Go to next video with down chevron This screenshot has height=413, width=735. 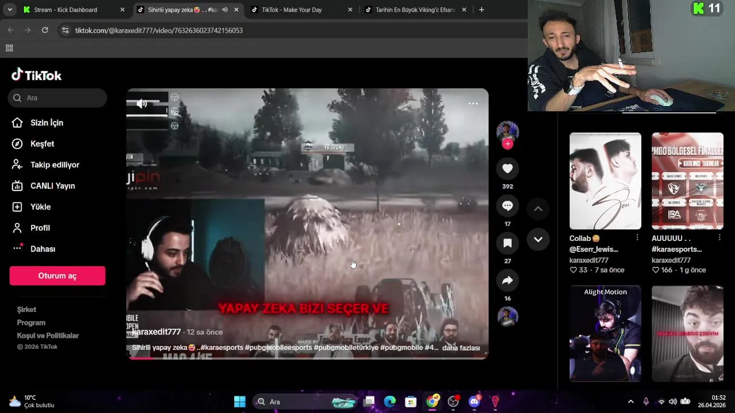(x=538, y=239)
